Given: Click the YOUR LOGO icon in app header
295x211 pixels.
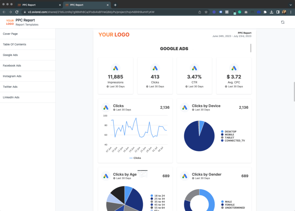Looking at the screenshot, I should (x=10, y=22).
